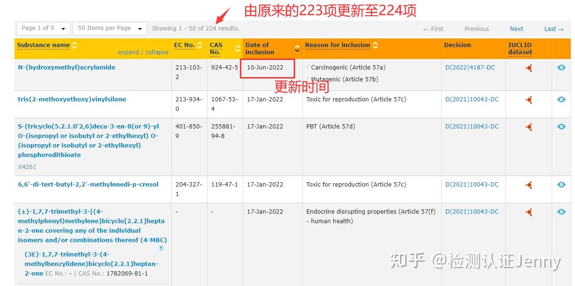This screenshot has height=286, width=575.
Task: Select substance tris(2-methoxyethoxy)vinylsilane
Action: [71, 99]
